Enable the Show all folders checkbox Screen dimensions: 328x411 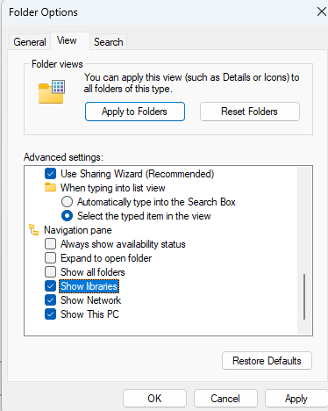click(50, 272)
